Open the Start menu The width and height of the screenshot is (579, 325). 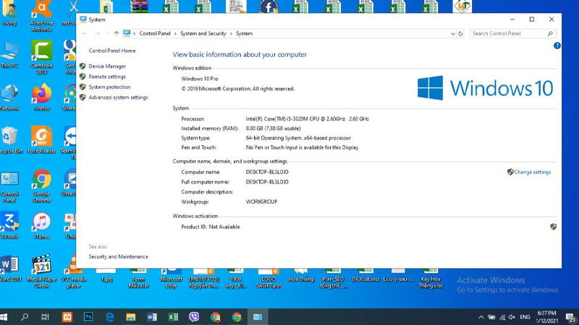pos(4,317)
